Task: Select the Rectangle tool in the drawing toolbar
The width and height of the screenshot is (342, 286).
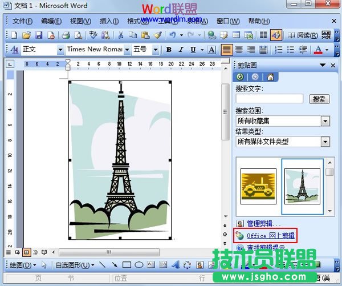Action: click(127, 265)
